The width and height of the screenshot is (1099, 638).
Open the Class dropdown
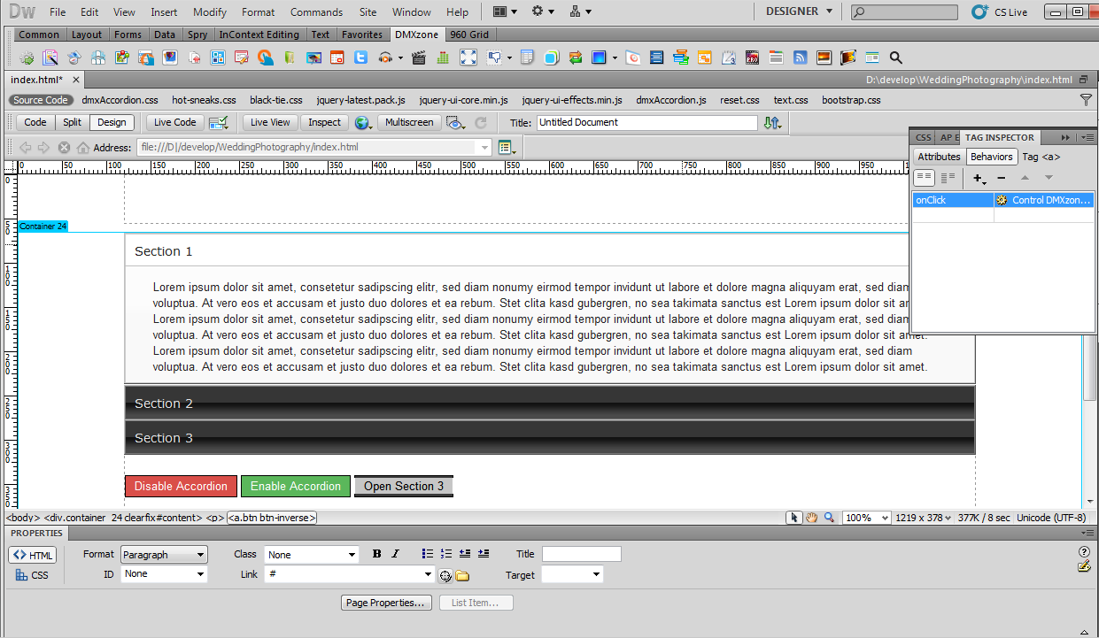[x=311, y=555]
